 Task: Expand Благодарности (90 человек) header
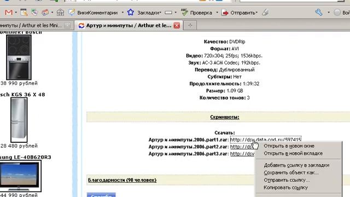(122, 180)
